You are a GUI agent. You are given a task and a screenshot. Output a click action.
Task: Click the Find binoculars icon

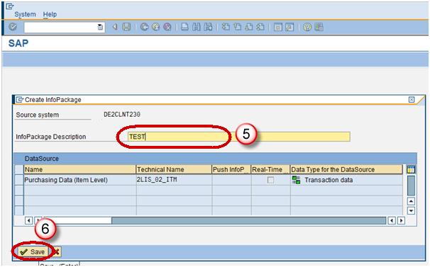click(196, 27)
